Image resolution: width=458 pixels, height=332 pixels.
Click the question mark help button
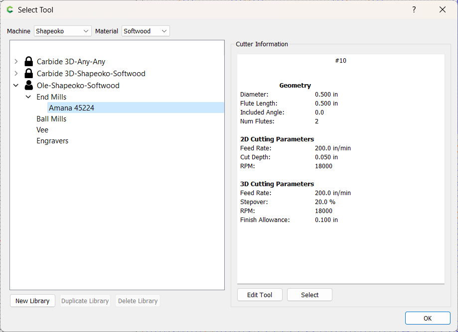[414, 9]
